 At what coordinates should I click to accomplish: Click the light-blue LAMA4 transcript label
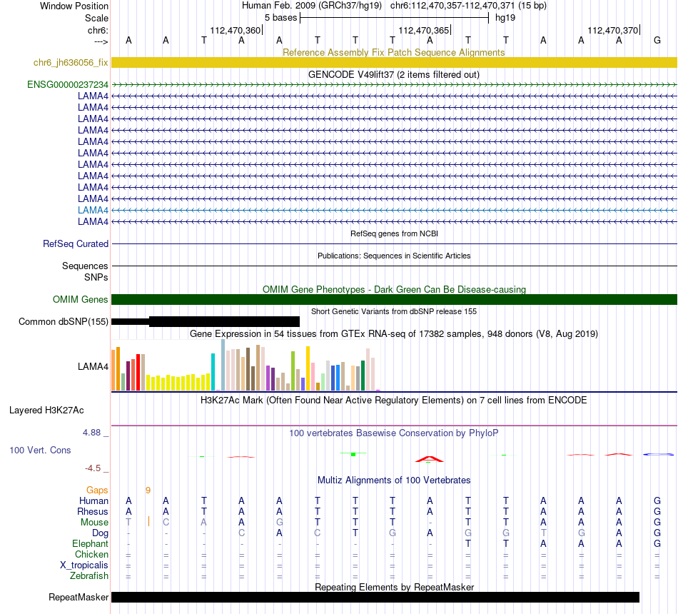[93, 211]
